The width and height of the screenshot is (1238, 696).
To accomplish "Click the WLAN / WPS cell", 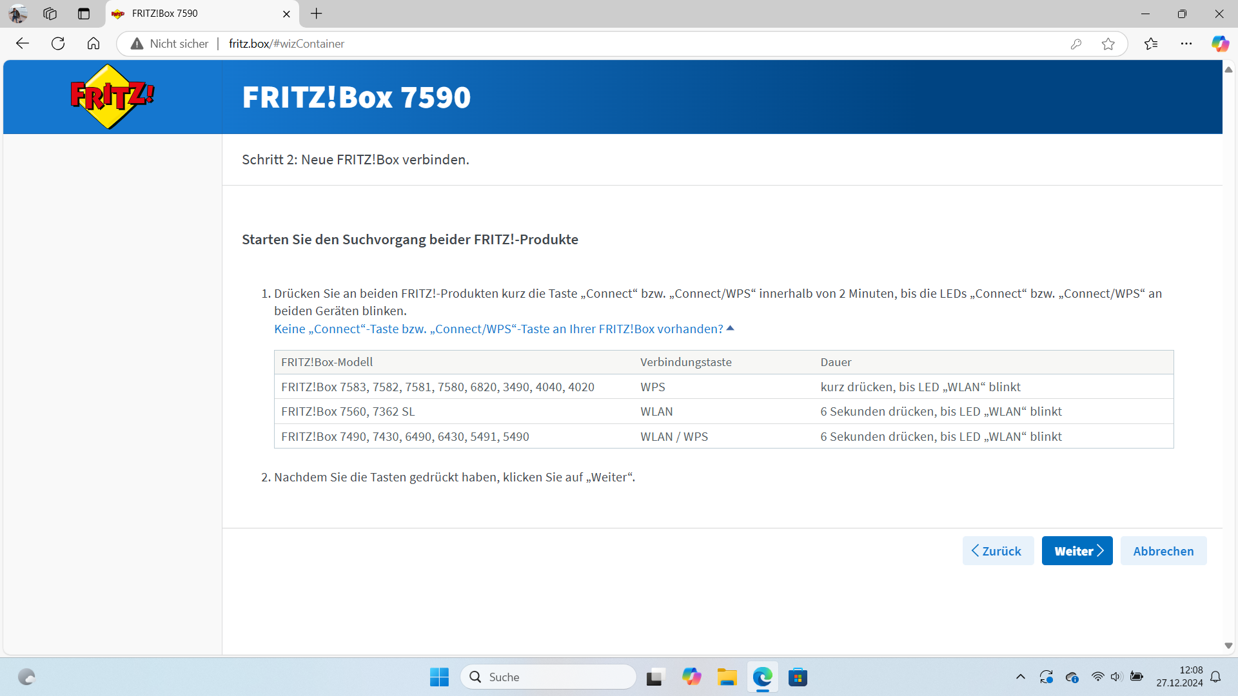I will click(x=724, y=436).
